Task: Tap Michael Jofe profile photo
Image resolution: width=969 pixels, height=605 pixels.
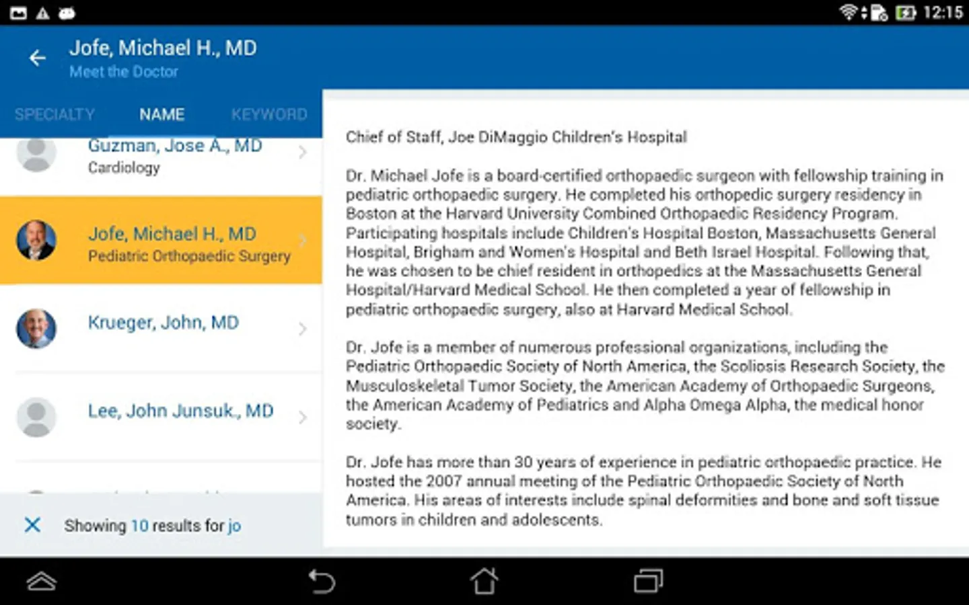Action: point(36,240)
